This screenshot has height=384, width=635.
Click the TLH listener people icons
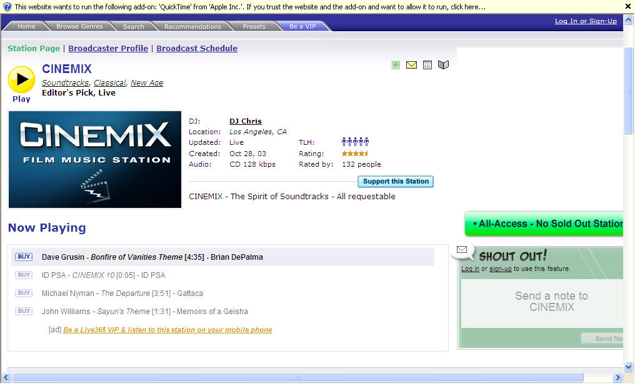[x=355, y=142]
